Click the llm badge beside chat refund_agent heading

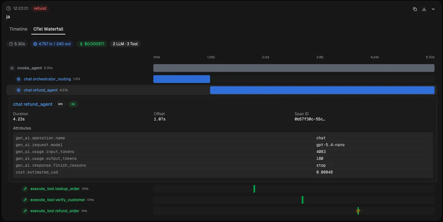click(x=60, y=104)
